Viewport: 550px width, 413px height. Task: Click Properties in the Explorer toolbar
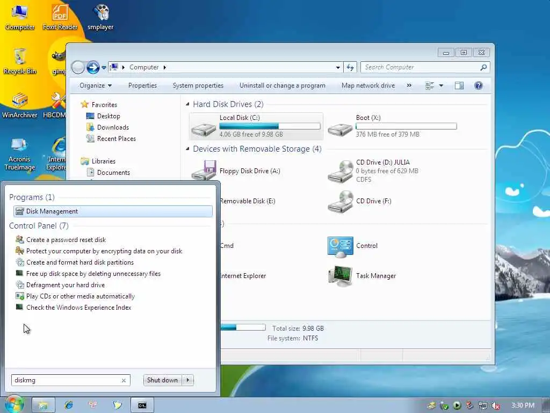click(x=142, y=86)
